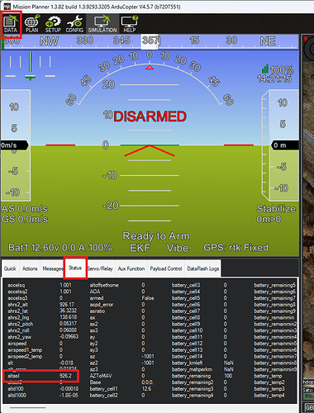Open the SETUP icon
This screenshot has height=413, width=314.
click(x=53, y=24)
